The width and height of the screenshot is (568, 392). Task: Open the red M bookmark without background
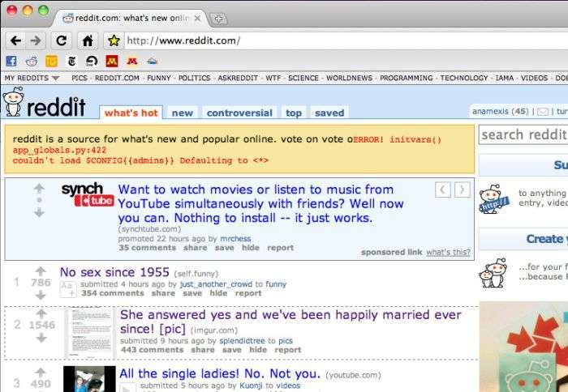131,61
